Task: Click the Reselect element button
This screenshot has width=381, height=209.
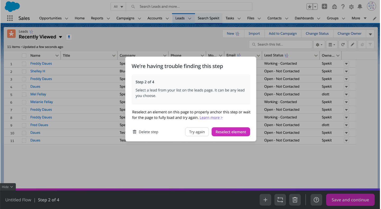Action: pyautogui.click(x=231, y=132)
